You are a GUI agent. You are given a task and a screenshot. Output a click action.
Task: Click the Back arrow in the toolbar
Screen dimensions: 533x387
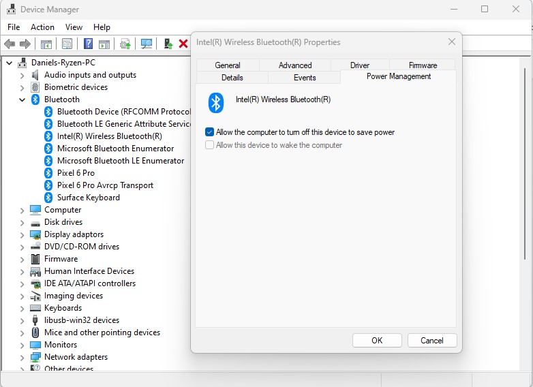10,44
